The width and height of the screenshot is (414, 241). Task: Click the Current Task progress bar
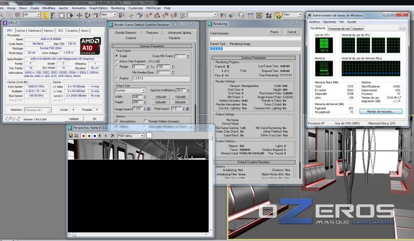click(x=255, y=48)
